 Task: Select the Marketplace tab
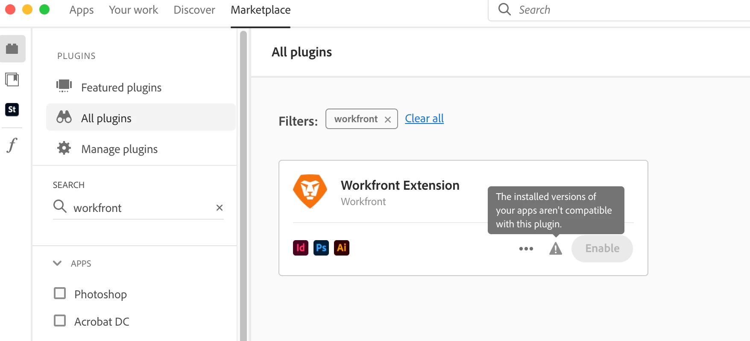coord(261,10)
